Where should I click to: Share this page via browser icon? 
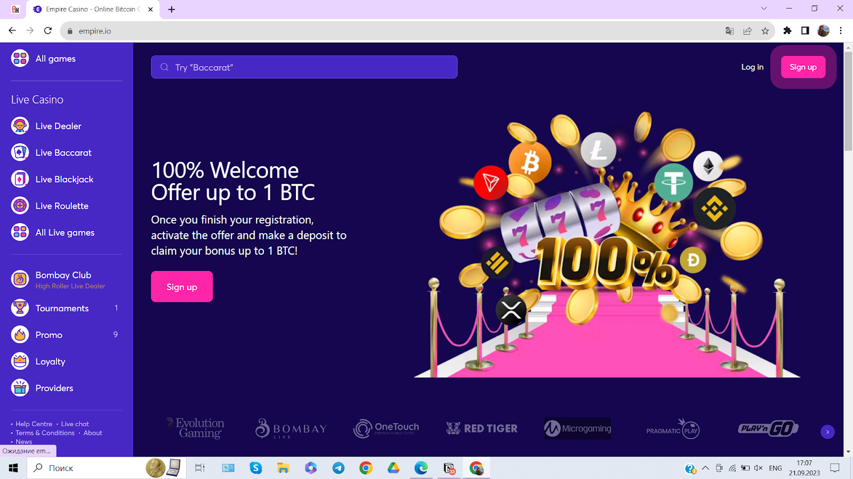(747, 31)
